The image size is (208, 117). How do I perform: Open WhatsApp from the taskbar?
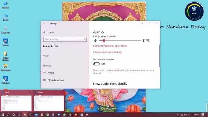[64, 115]
